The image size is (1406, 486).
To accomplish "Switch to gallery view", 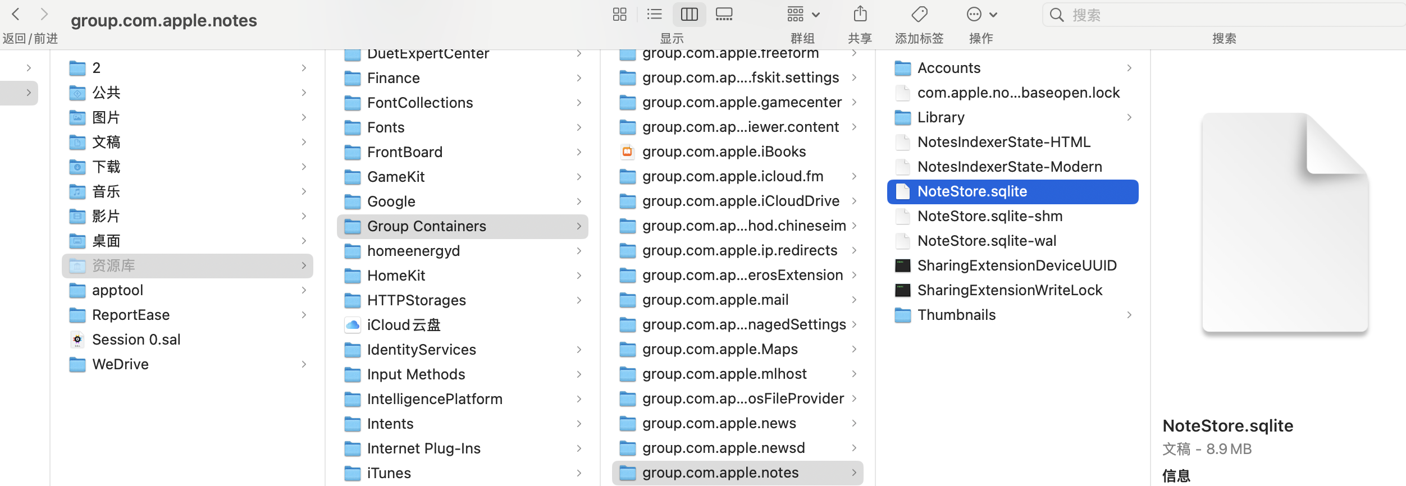I will click(x=724, y=14).
